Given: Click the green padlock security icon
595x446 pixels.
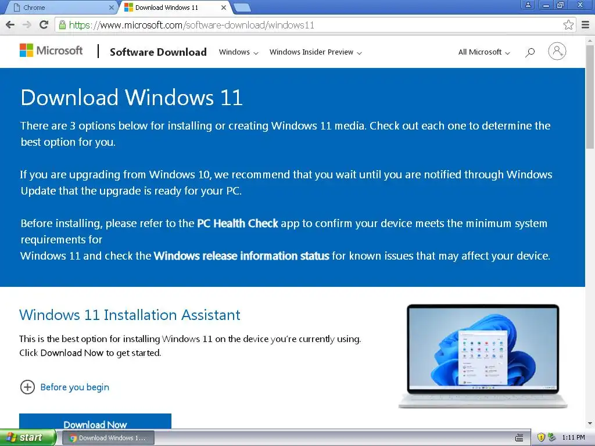Looking at the screenshot, I should tap(62, 25).
